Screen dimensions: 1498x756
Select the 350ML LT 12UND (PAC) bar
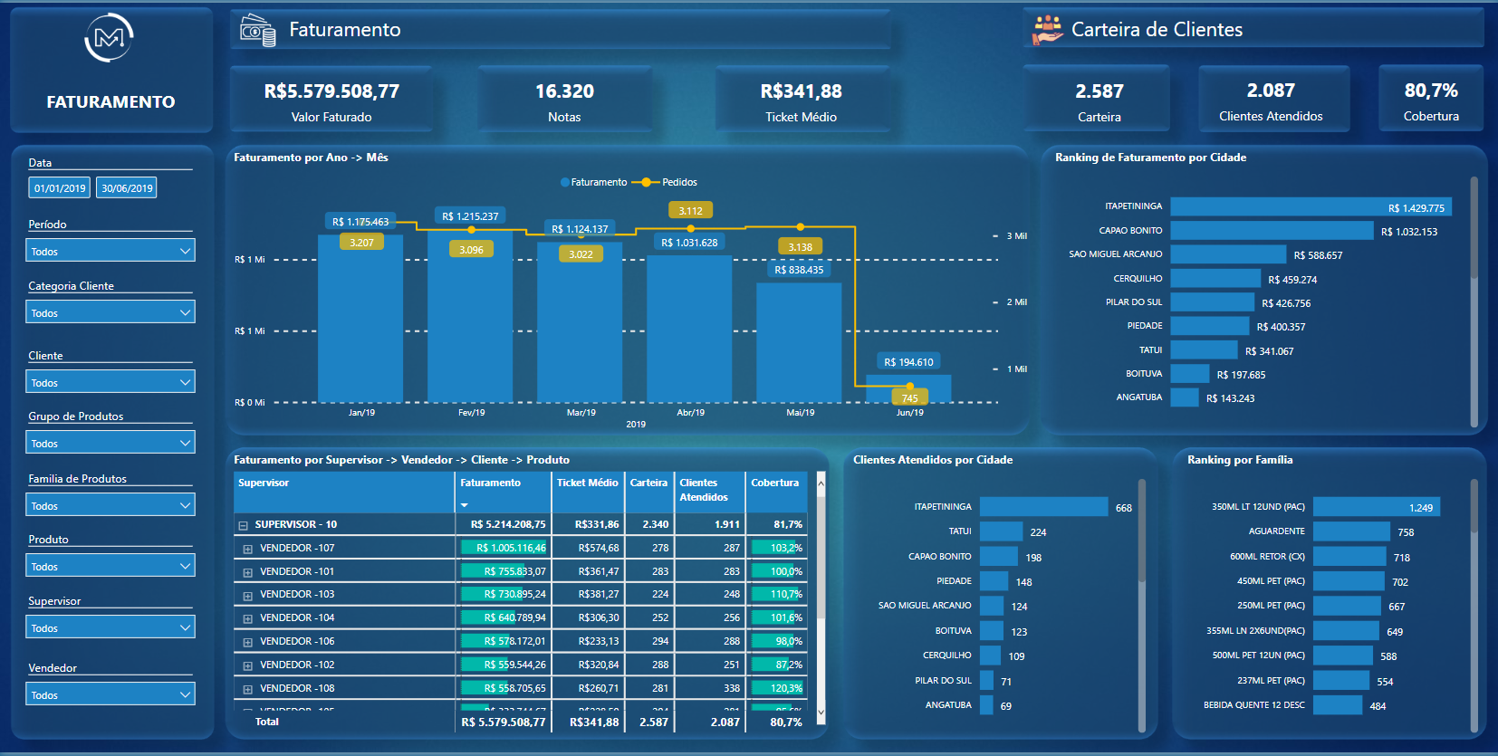[1377, 507]
